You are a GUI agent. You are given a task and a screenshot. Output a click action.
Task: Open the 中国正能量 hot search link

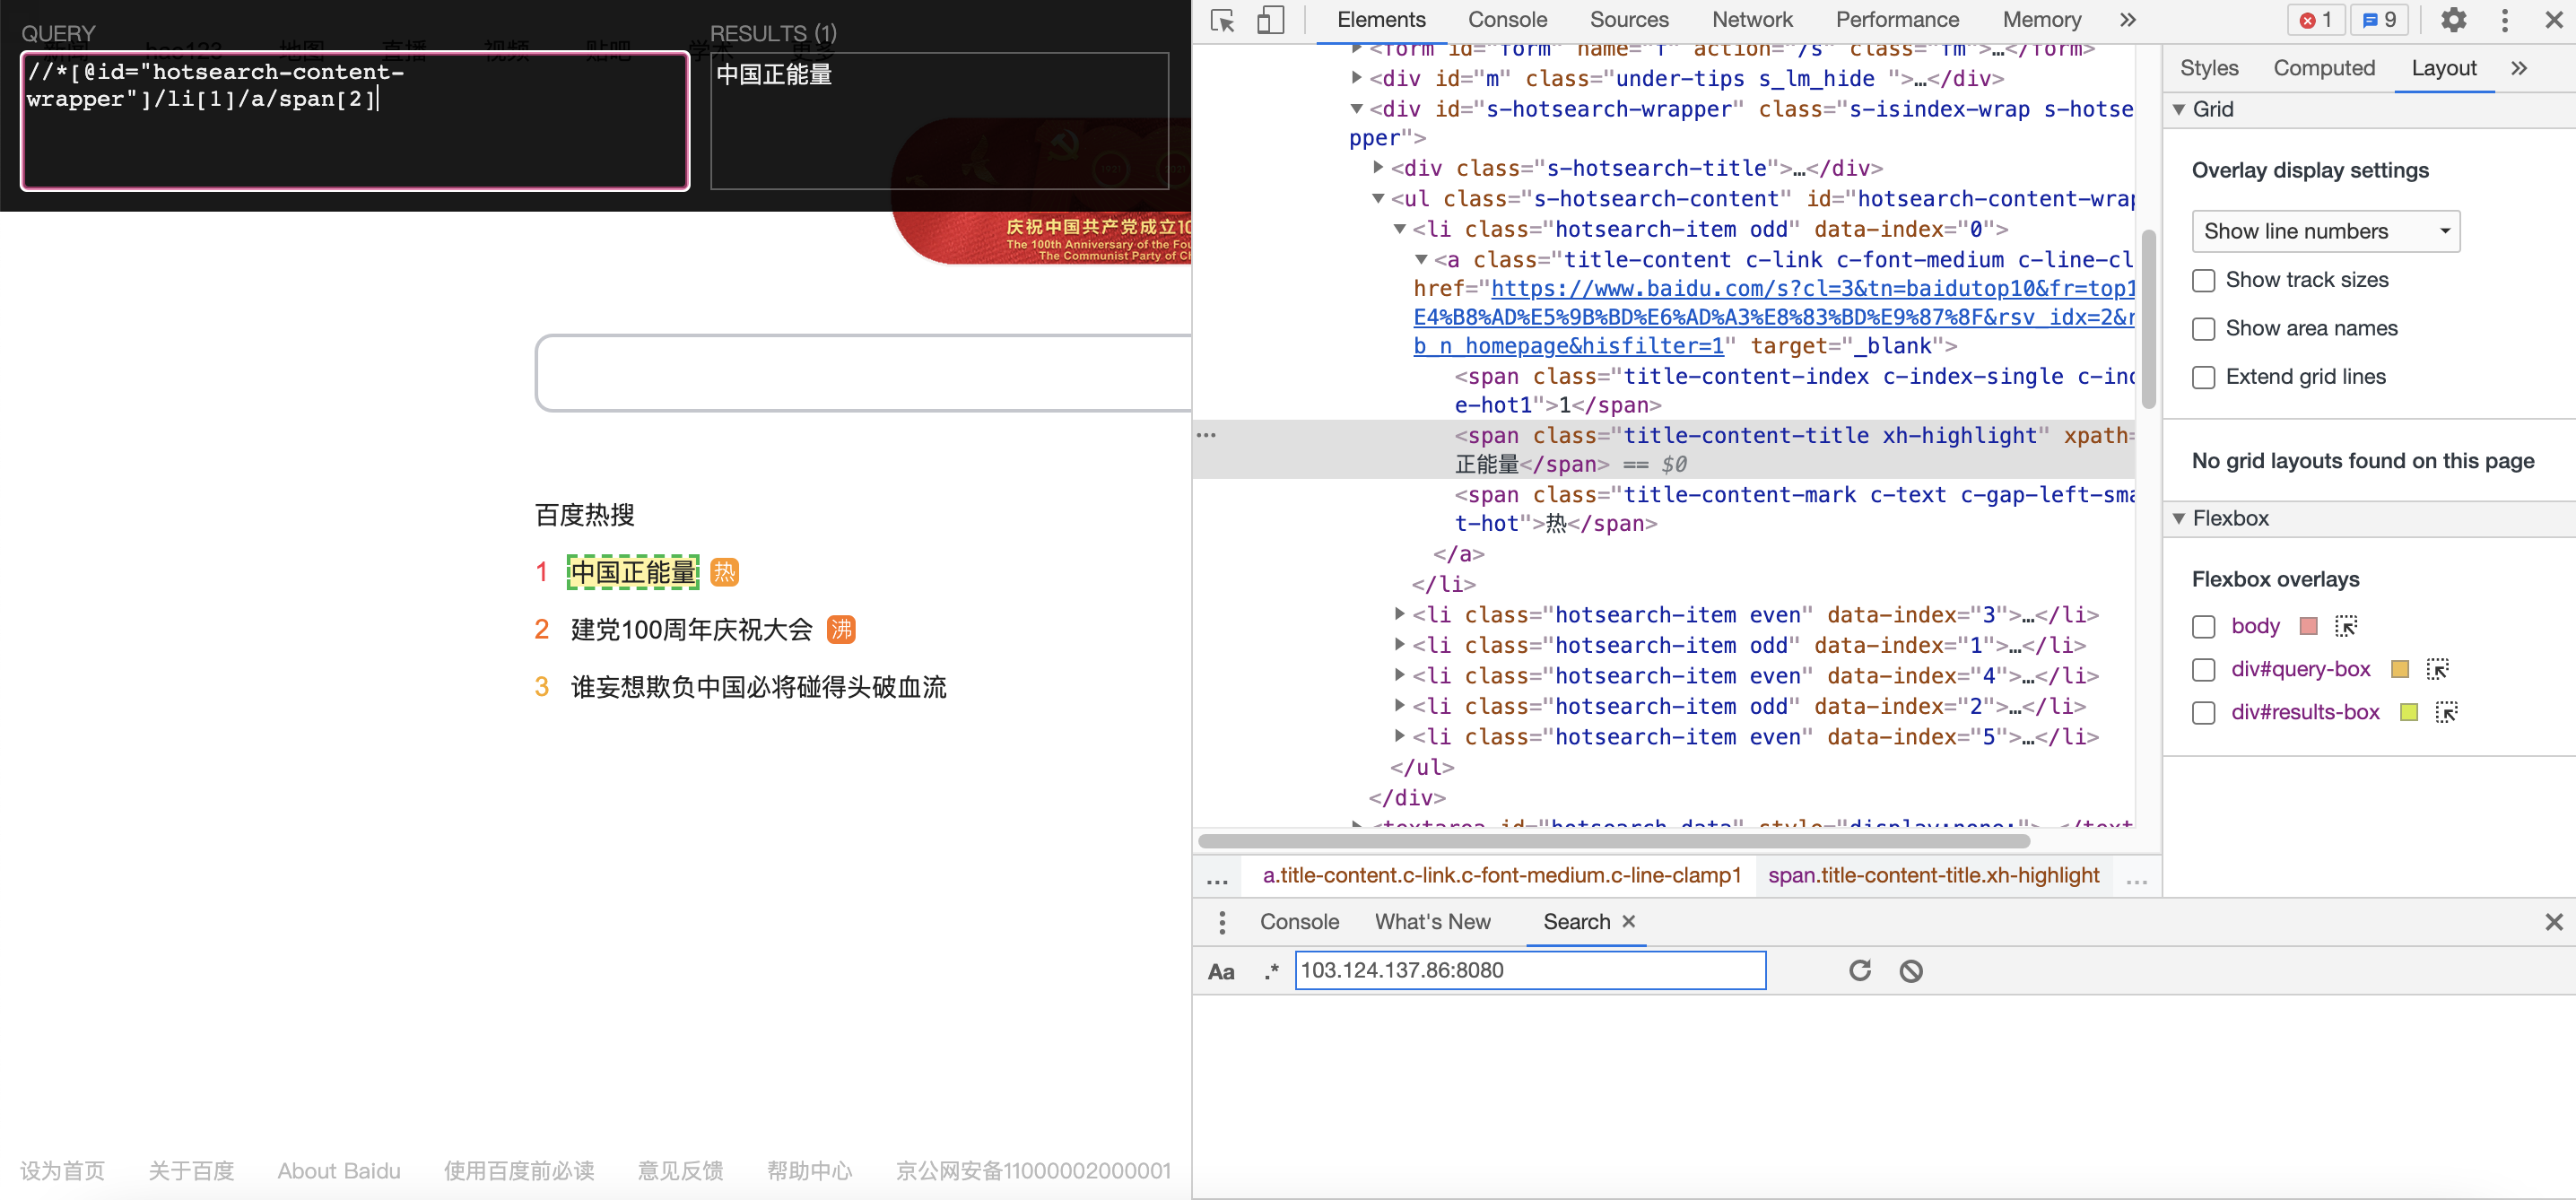[x=633, y=572]
